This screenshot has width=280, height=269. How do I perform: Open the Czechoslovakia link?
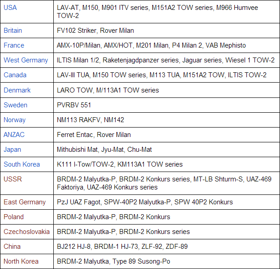point(27,232)
